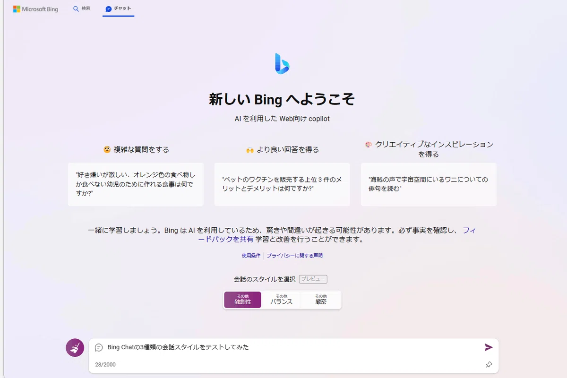Click the プレビュー badge
The image size is (567, 378).
click(313, 279)
